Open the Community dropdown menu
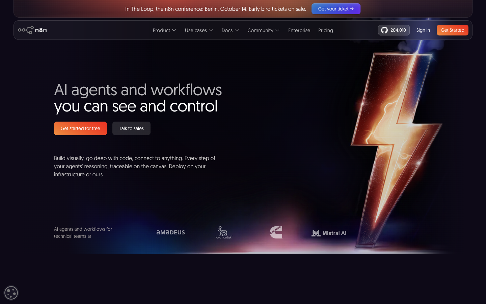 pos(263,30)
